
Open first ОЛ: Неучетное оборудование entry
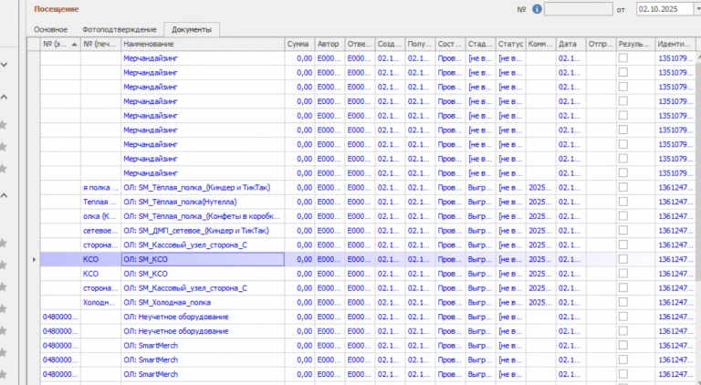[176, 317]
